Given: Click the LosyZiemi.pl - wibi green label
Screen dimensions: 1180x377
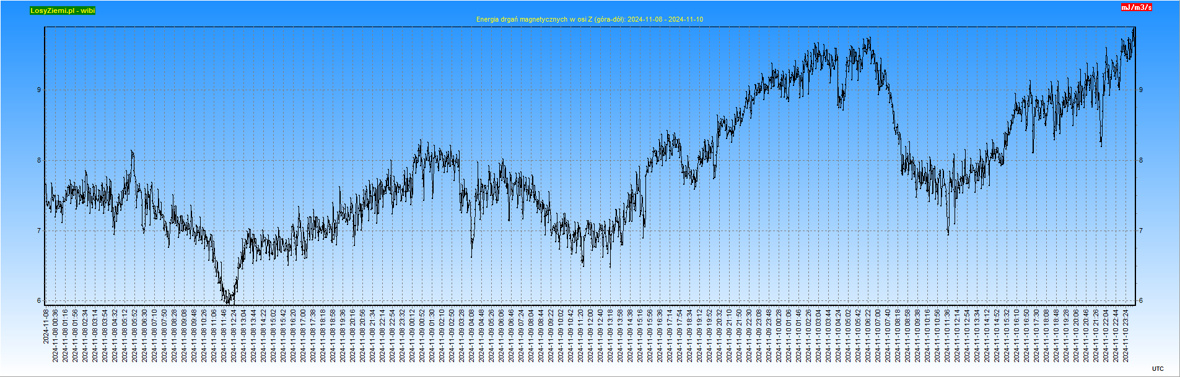Looking at the screenshot, I should 63,11.
